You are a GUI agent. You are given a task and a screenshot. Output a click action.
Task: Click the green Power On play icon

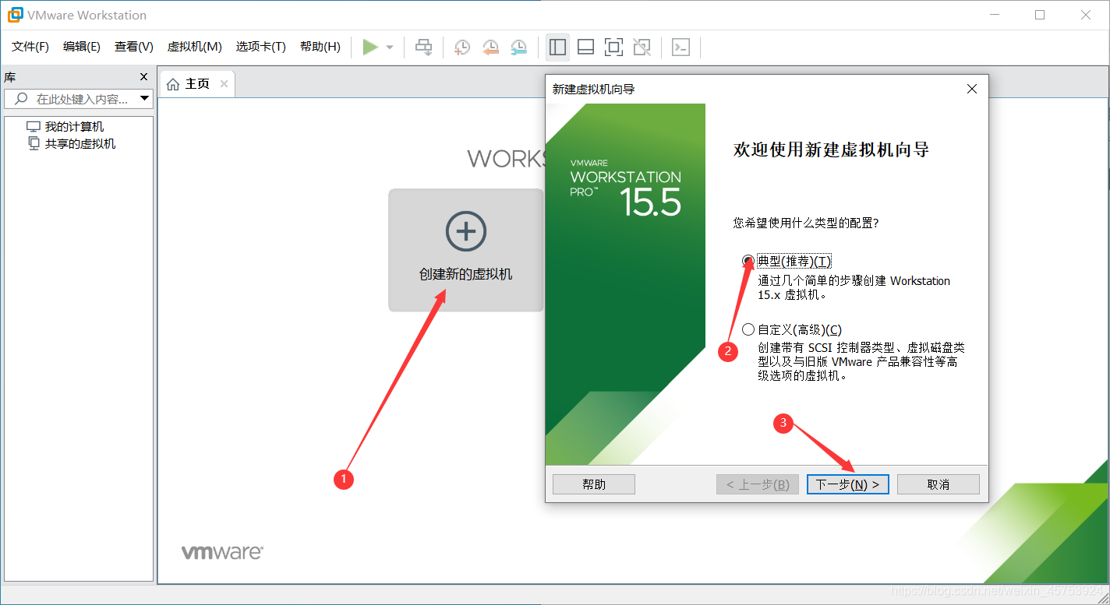click(370, 47)
